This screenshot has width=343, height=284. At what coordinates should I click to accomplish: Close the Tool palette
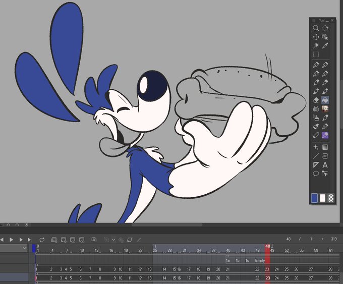[x=332, y=20]
